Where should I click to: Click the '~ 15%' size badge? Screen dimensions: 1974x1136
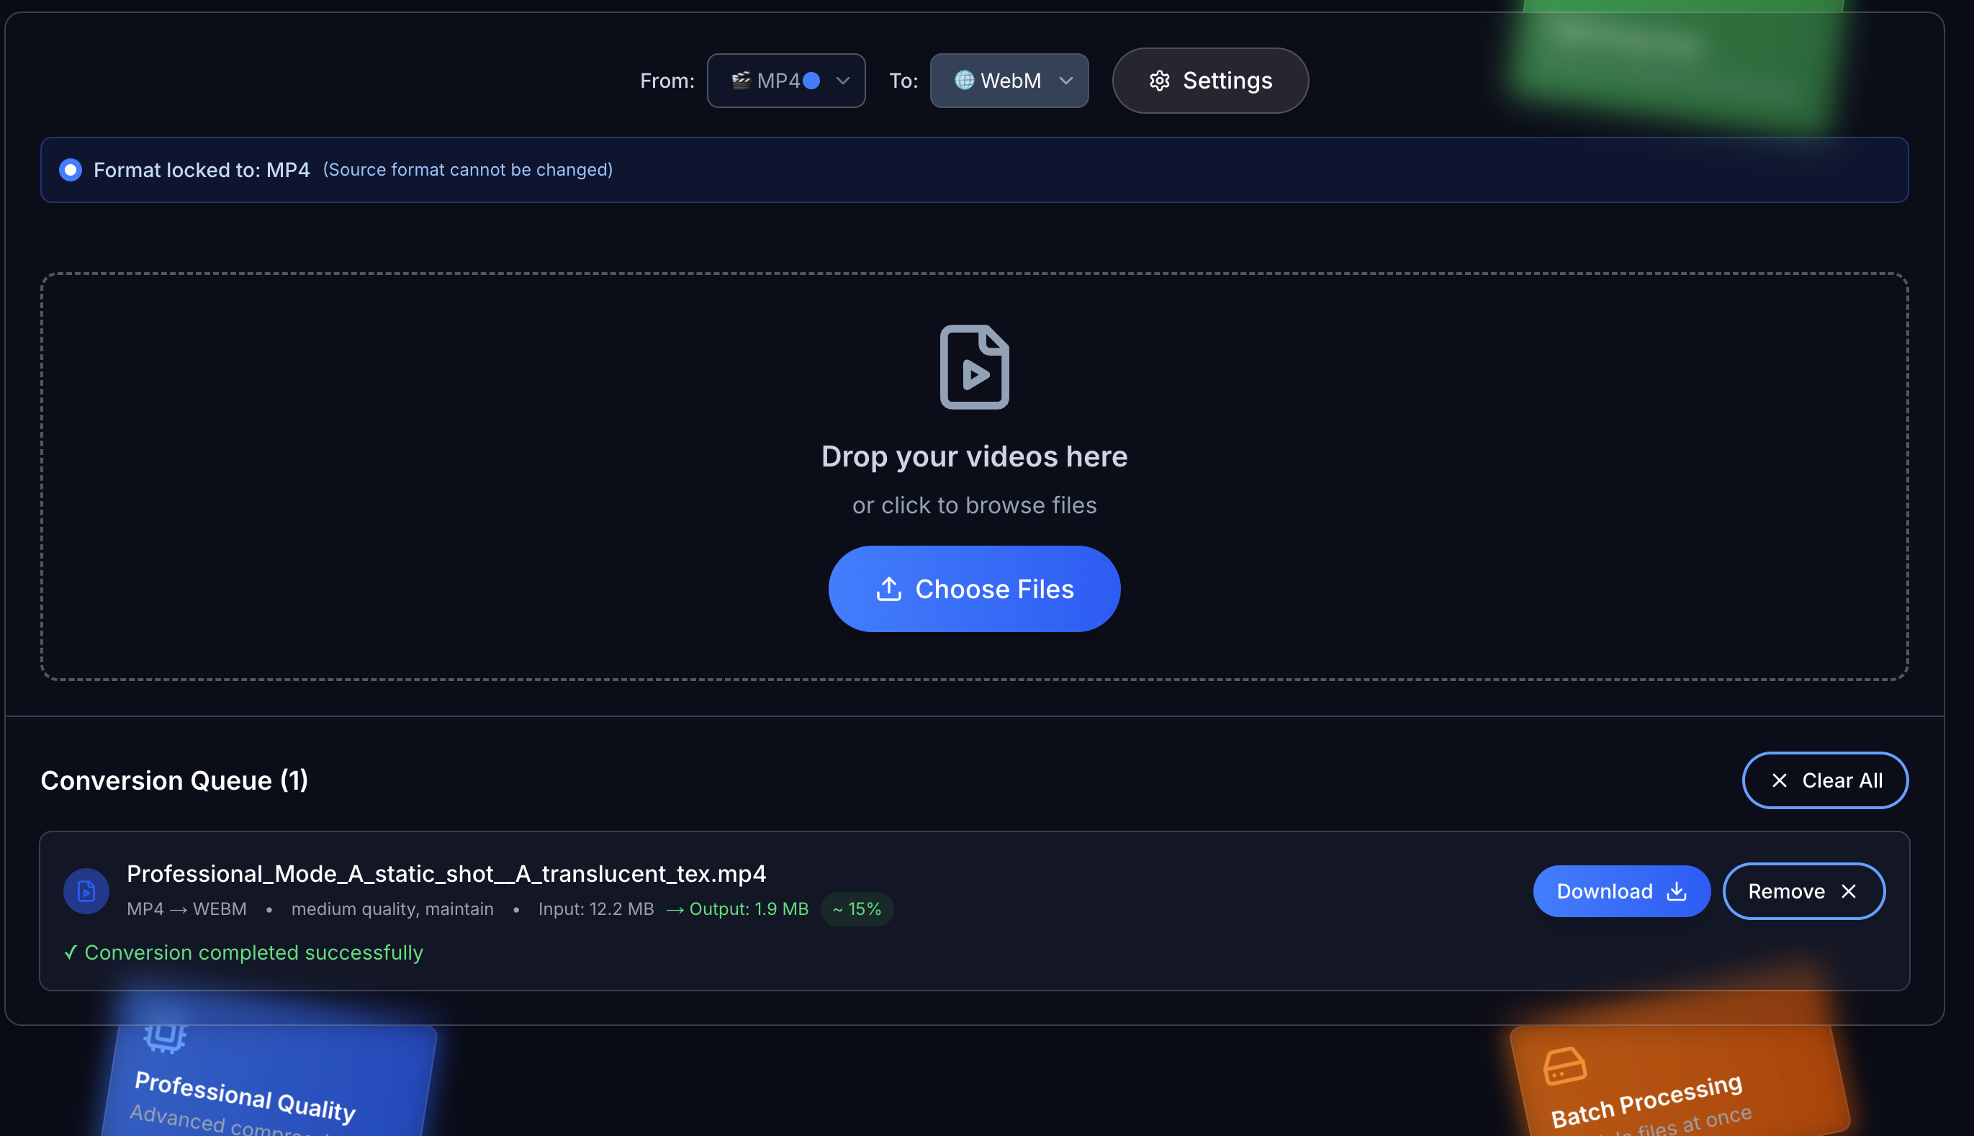857,909
